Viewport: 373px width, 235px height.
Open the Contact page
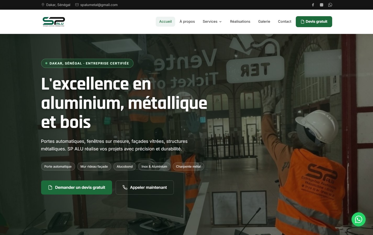tap(285, 22)
